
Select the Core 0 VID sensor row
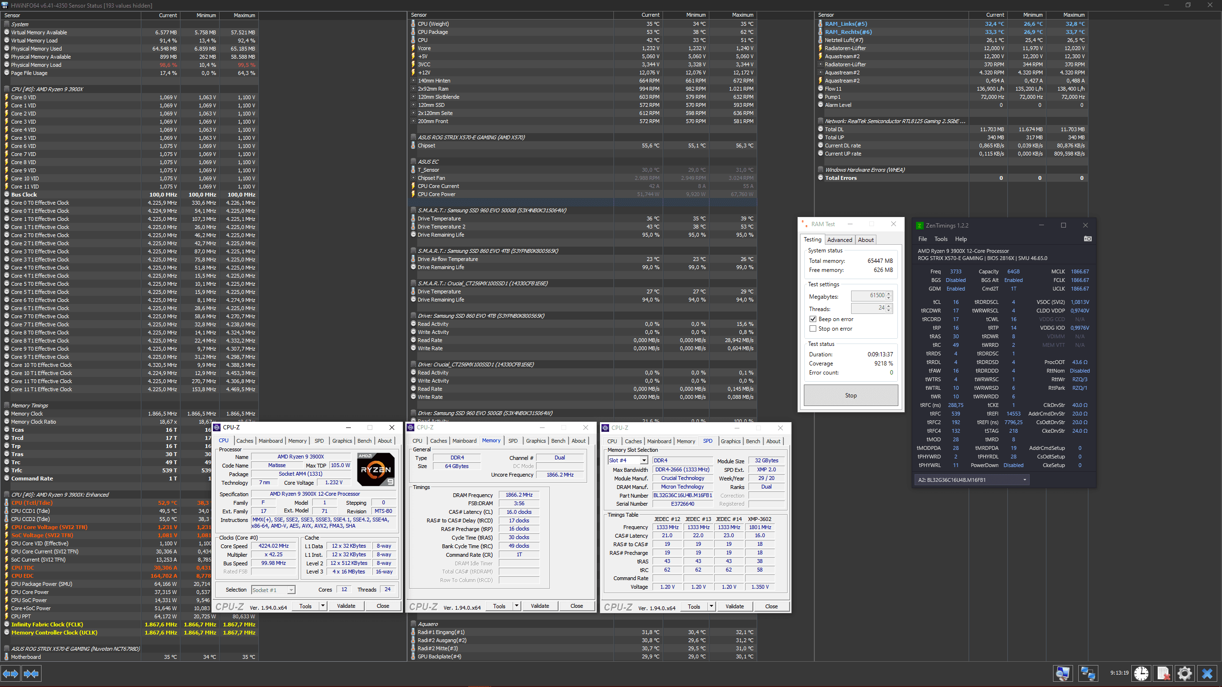(x=129, y=97)
